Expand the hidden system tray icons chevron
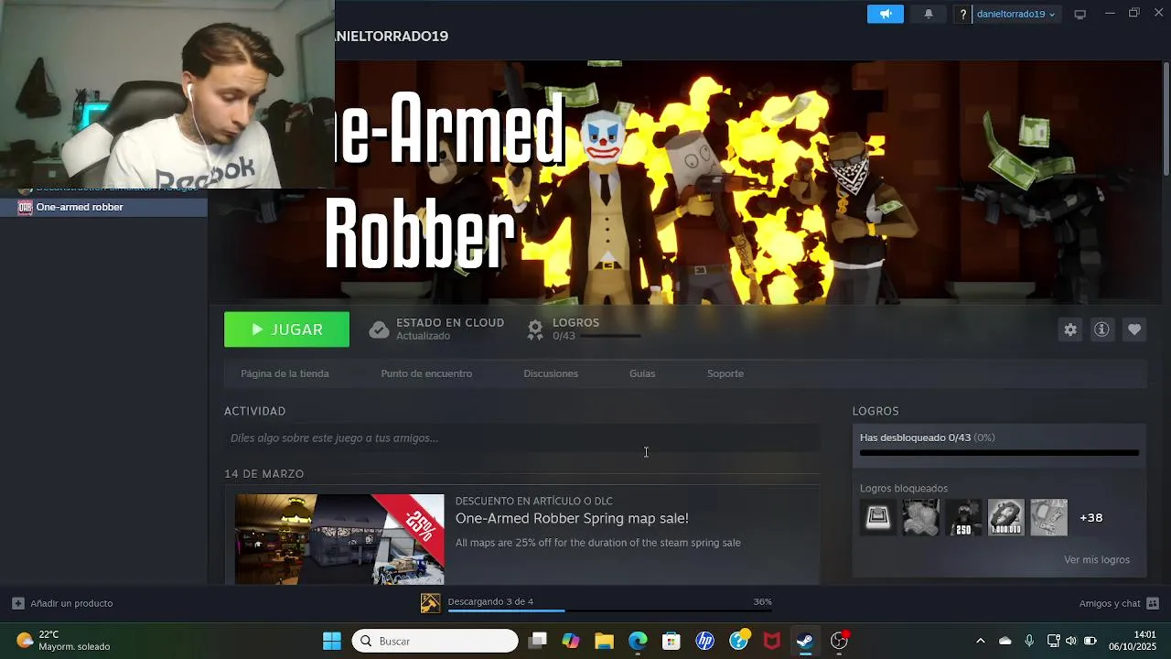This screenshot has height=659, width=1171. pos(981,641)
